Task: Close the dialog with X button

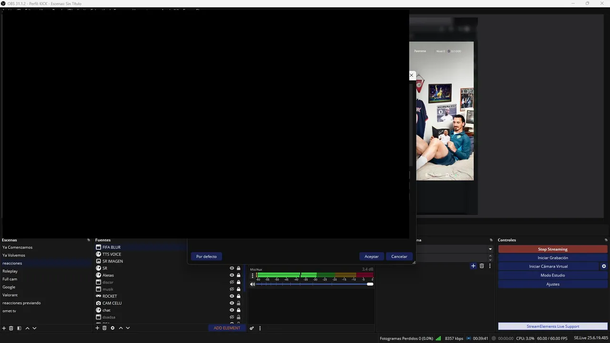Action: (411, 75)
